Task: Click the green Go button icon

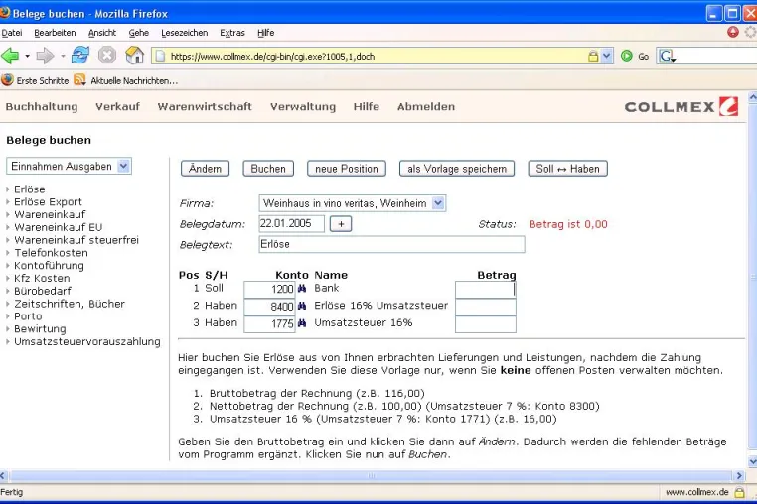Action: (627, 56)
